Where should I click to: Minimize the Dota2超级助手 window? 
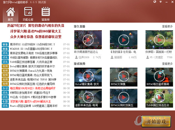[167, 2]
